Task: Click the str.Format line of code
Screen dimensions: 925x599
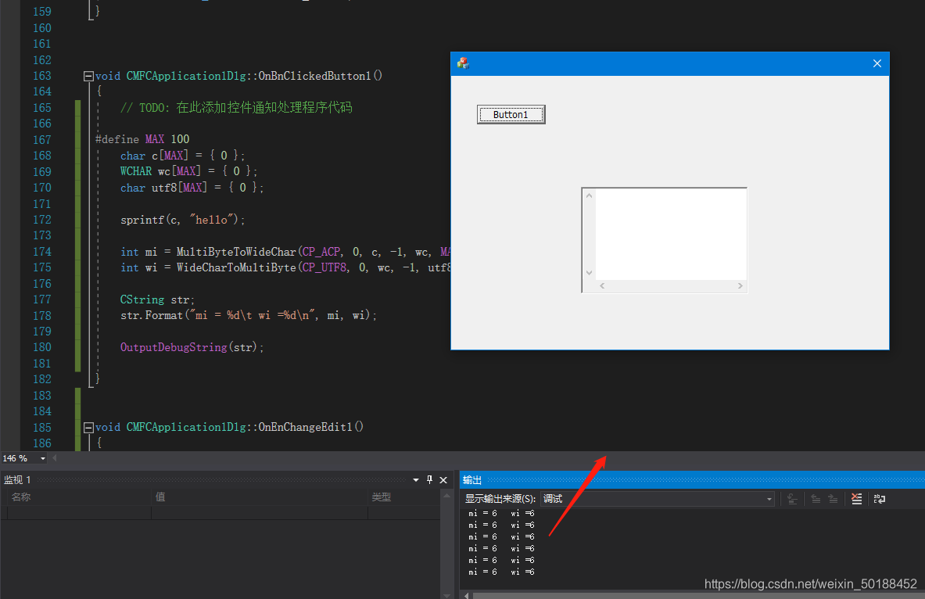Action: coord(249,316)
